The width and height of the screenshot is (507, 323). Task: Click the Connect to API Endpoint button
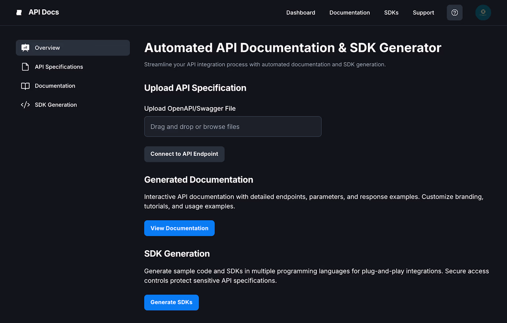coord(184,154)
